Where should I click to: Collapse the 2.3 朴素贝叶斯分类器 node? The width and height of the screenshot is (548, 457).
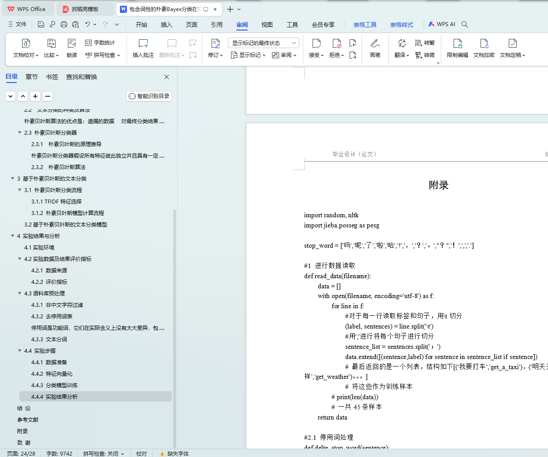click(19, 132)
